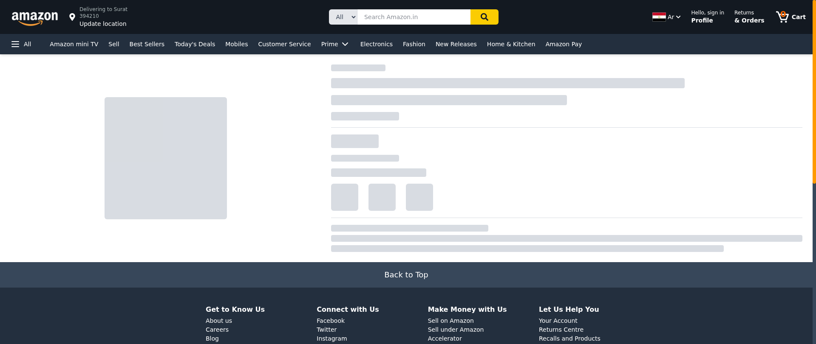Click Back to Top bar
The height and width of the screenshot is (344, 816).
pyautogui.click(x=406, y=275)
